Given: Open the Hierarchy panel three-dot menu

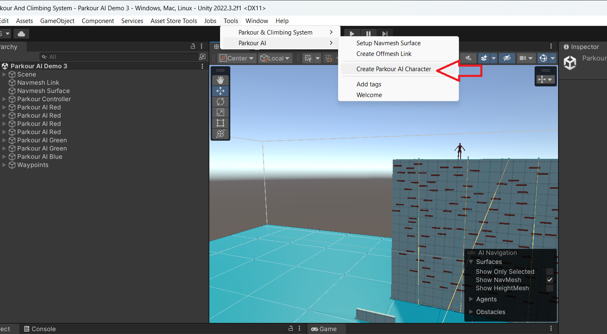Looking at the screenshot, I should 202,46.
